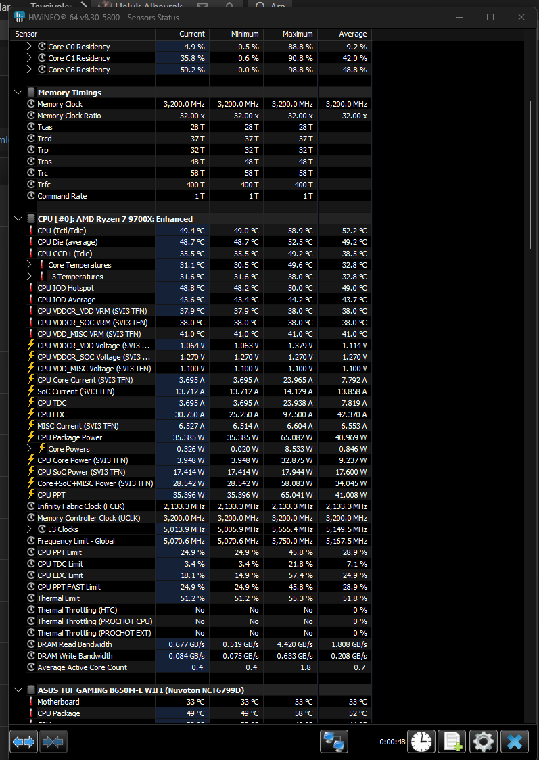
Task: Click the Sensor column header
Action: point(83,34)
